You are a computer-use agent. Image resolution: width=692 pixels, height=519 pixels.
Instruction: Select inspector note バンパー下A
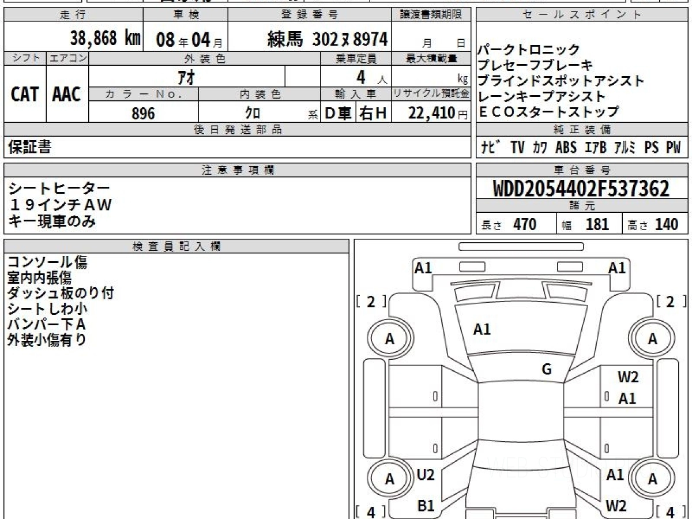pyautogui.click(x=47, y=325)
